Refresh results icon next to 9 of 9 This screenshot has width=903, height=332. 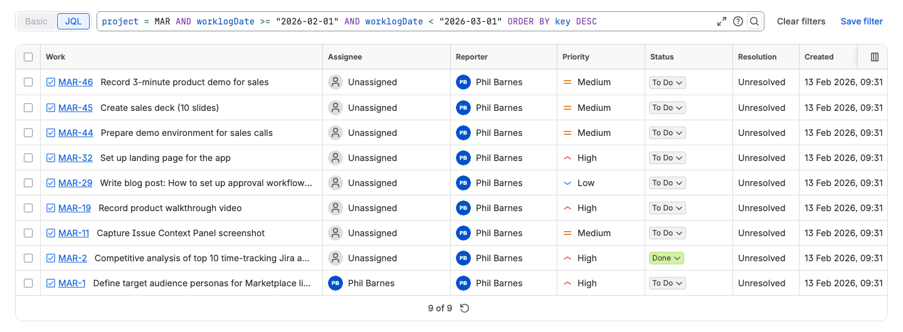point(465,308)
